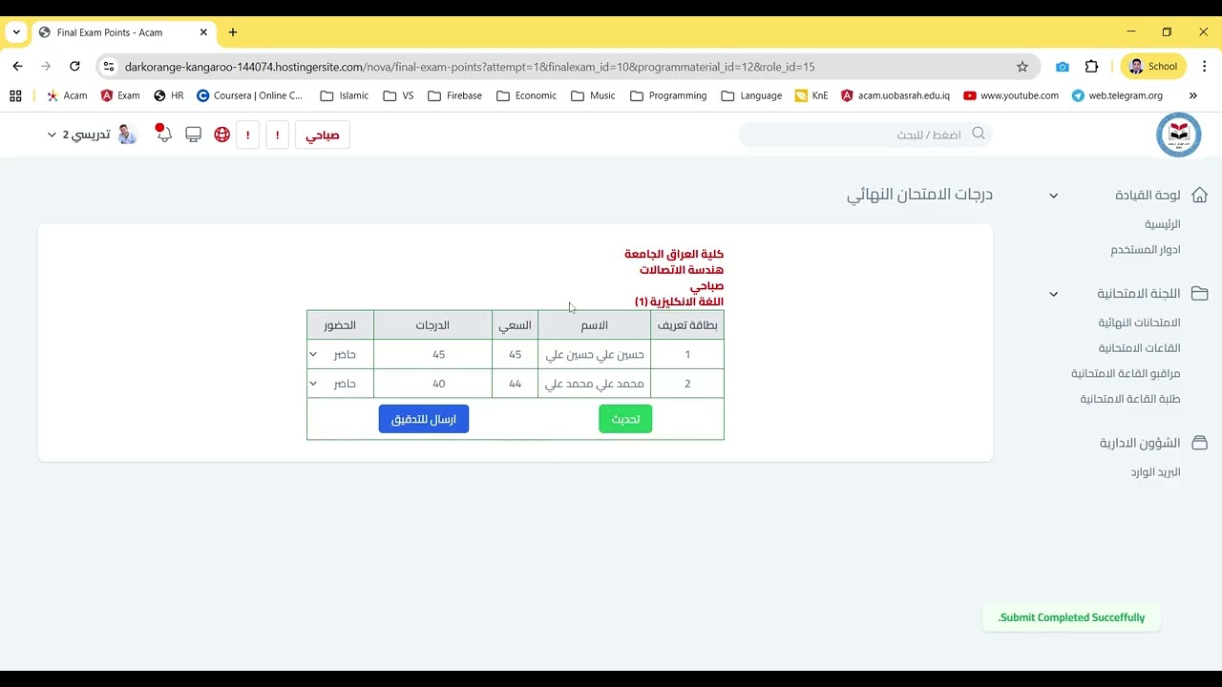Click the site info icon in address bar
The height and width of the screenshot is (687, 1222).
pyautogui.click(x=109, y=67)
